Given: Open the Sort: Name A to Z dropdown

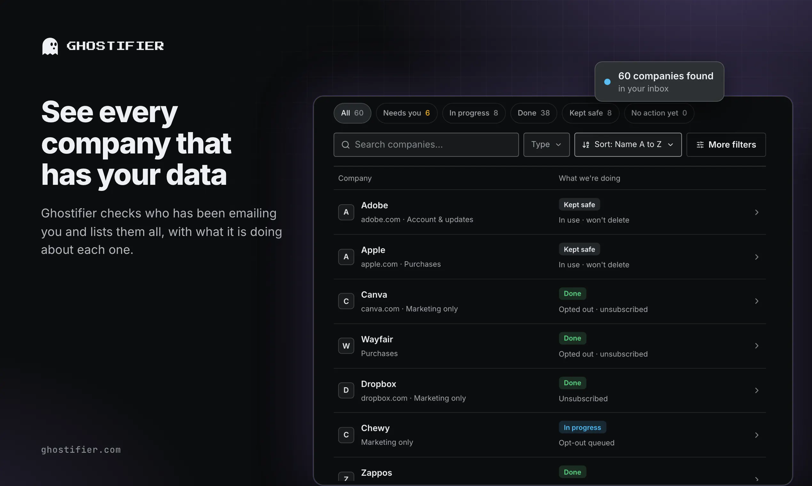Looking at the screenshot, I should click(628, 145).
